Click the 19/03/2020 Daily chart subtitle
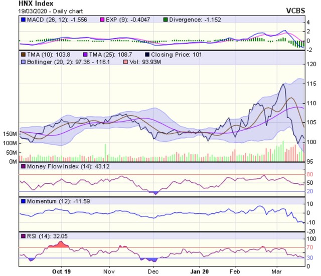The height and width of the screenshot is (276, 321). [34, 11]
